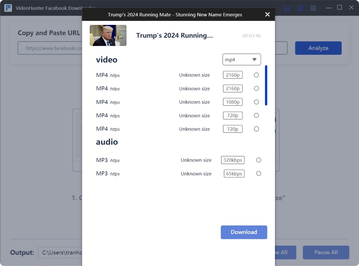Open the user account icon

click(300, 8)
